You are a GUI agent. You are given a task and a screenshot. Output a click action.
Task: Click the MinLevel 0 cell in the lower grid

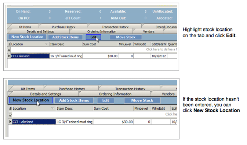(x=142, y=122)
